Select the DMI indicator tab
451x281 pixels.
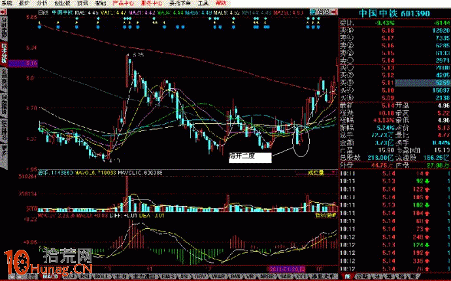click(236, 276)
